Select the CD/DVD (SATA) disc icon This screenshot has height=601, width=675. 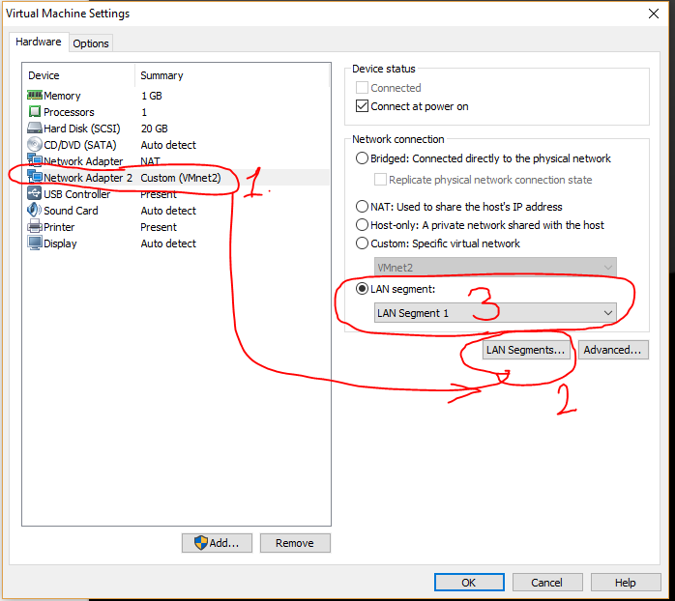tap(34, 145)
